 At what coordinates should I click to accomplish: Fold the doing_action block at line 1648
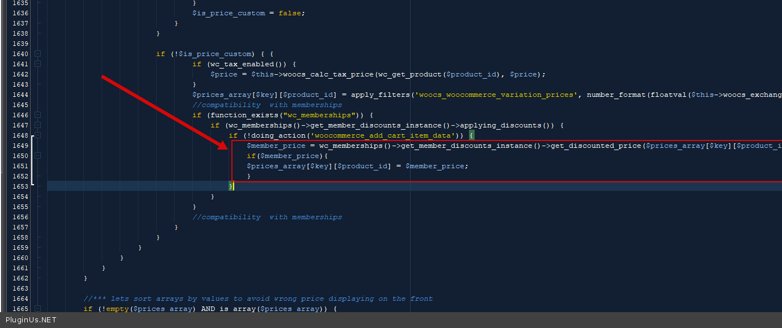(x=38, y=135)
